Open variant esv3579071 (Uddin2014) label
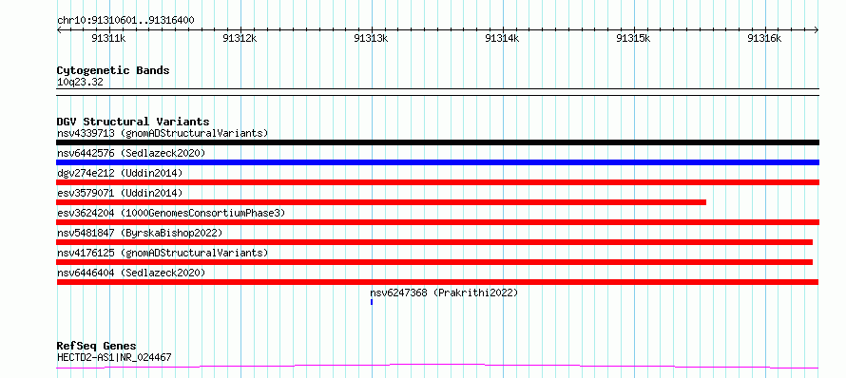 pyautogui.click(x=120, y=193)
